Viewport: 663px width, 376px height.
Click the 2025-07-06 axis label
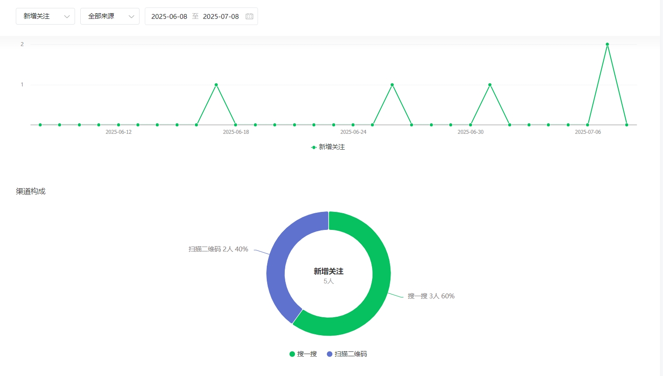tap(588, 132)
